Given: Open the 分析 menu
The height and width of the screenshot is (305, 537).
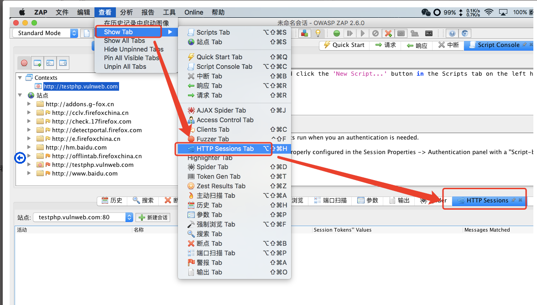Looking at the screenshot, I should (126, 12).
